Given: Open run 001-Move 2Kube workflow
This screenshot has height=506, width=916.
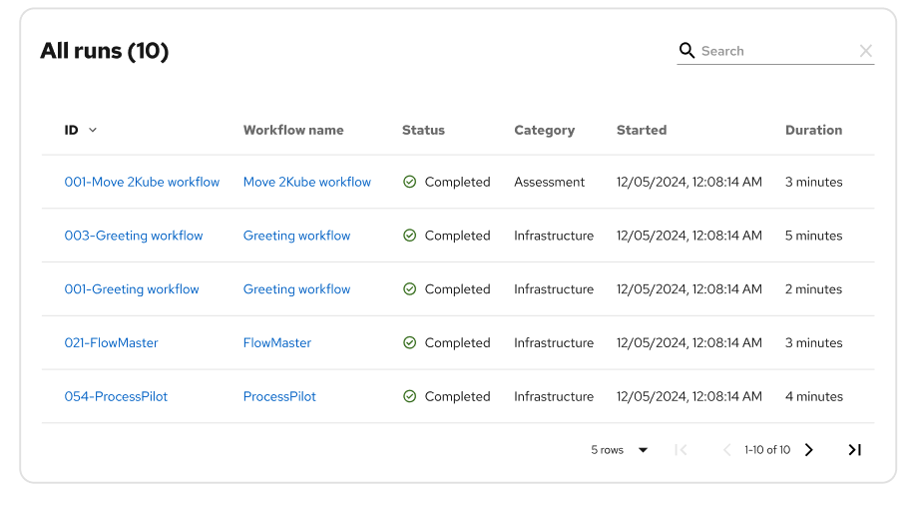Looking at the screenshot, I should (x=142, y=182).
